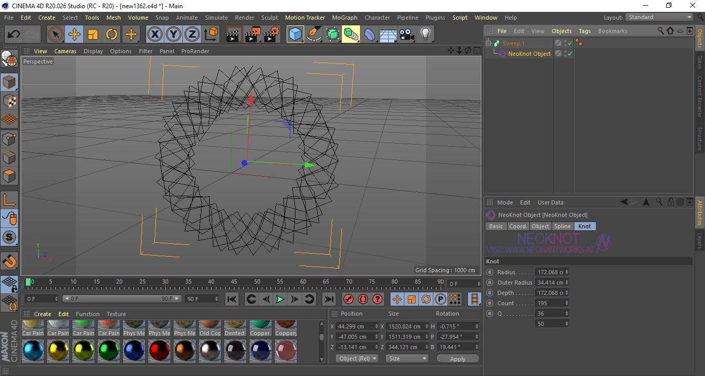Viewport: 705px width, 376px height.
Task: Click the Q value stepper arrows
Action: tap(567, 314)
